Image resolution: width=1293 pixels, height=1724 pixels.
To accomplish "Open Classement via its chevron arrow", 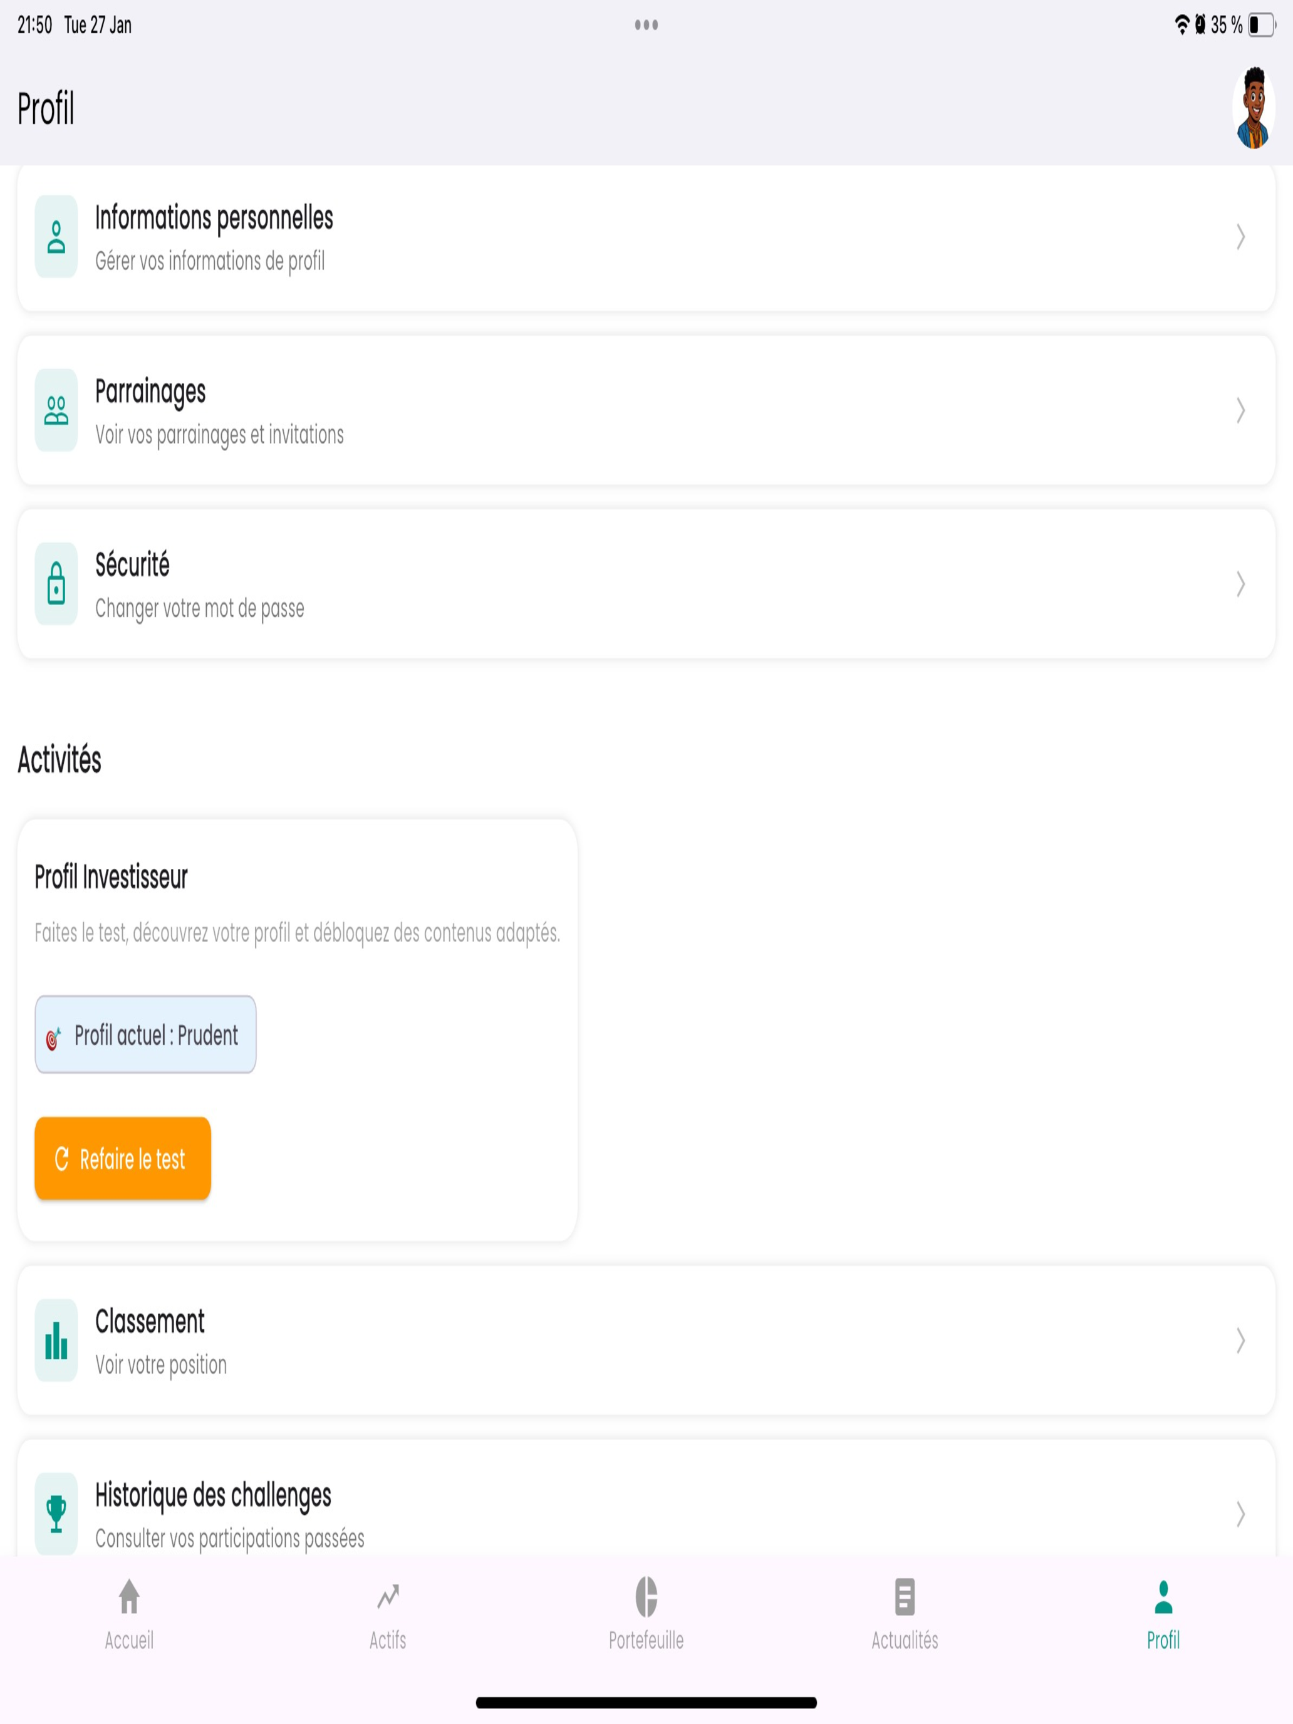I will click(x=1240, y=1341).
